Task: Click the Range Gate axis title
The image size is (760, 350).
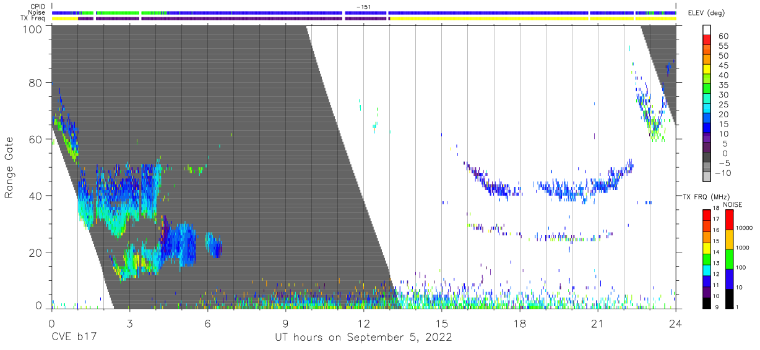Action: [x=9, y=168]
